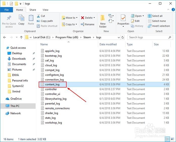
Task: Click Select all
Action: tap(155, 16)
